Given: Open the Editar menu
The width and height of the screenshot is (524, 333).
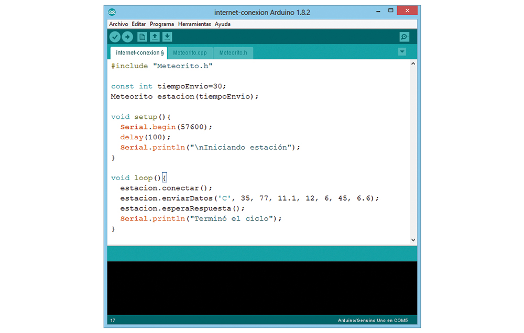Looking at the screenshot, I should pyautogui.click(x=139, y=24).
